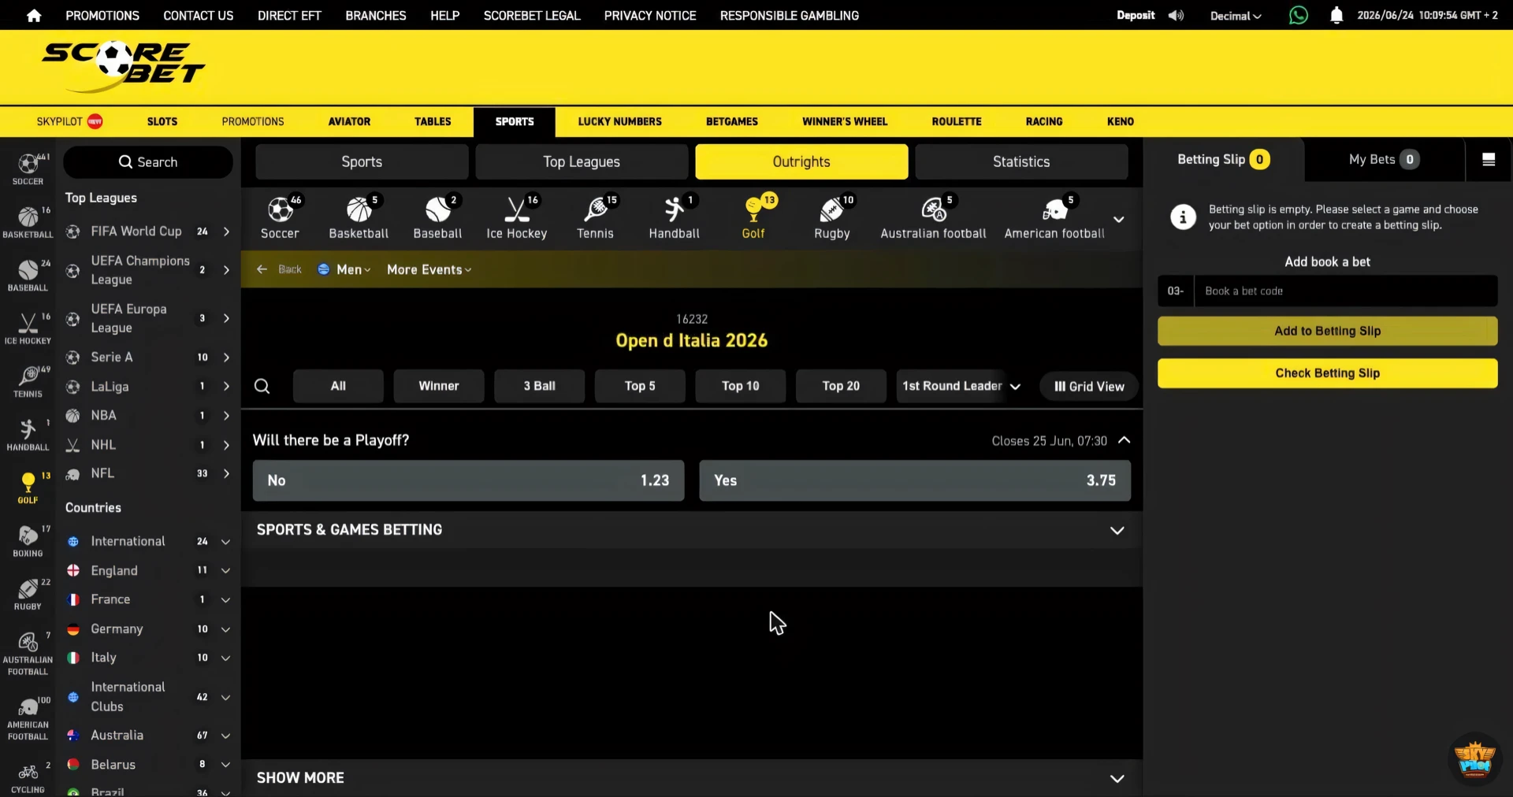
Task: Open the notifications bell
Action: click(x=1336, y=15)
